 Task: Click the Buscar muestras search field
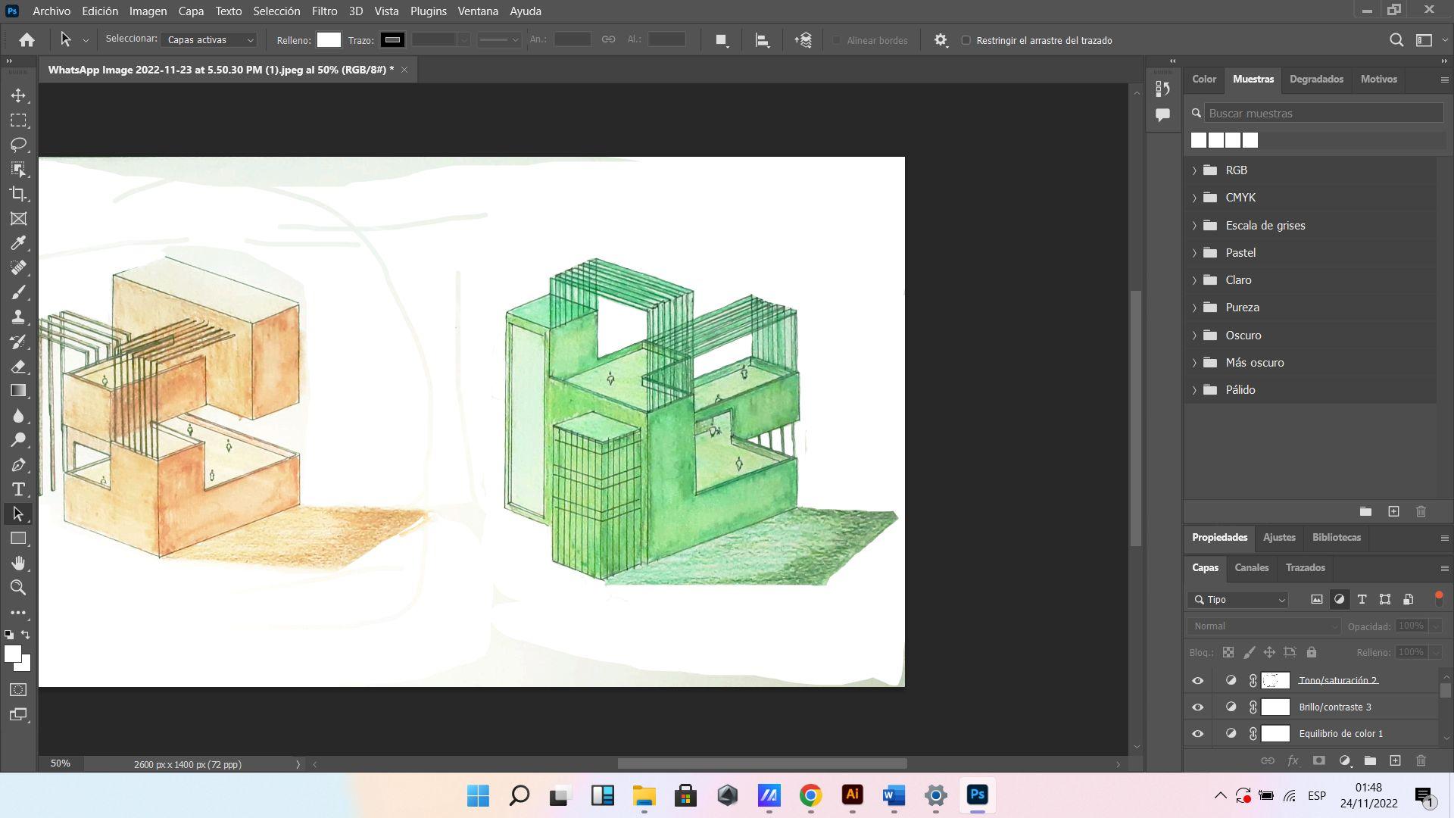click(x=1322, y=114)
